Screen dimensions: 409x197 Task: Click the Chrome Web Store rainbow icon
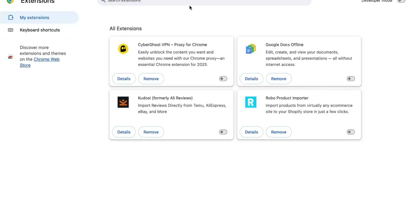pos(11,57)
